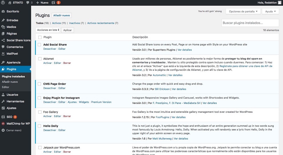Open the Redaktion user avatar
283x155 pixels.
pos(280,3)
